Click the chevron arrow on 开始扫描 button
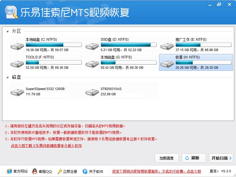 pos(230,158)
